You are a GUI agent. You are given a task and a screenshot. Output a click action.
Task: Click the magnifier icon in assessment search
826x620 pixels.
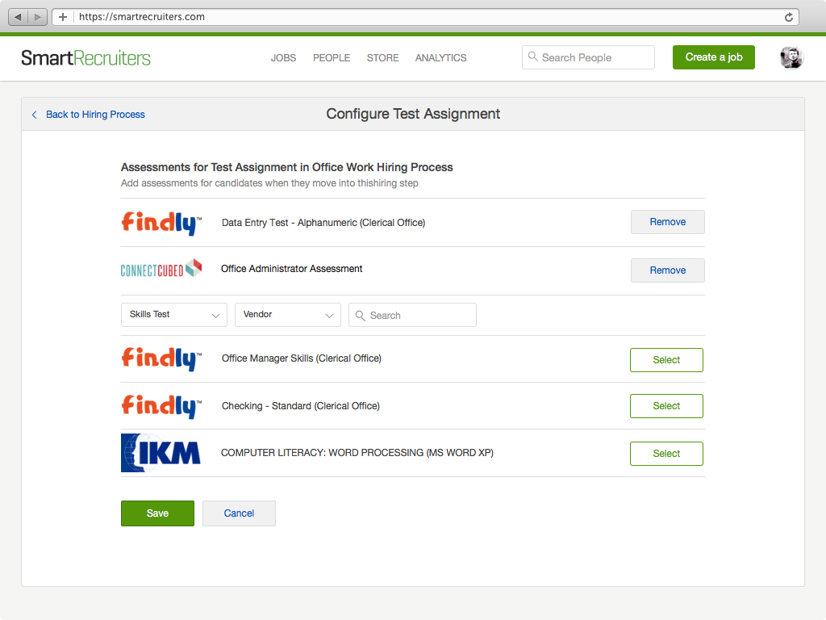[361, 316]
